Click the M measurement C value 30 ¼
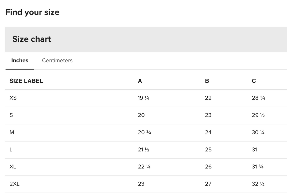 click(x=258, y=132)
